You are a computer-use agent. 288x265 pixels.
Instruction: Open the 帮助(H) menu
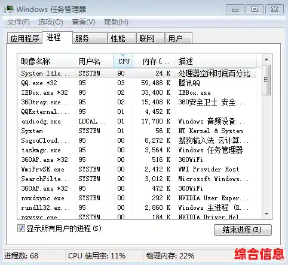pyautogui.click(x=116, y=22)
